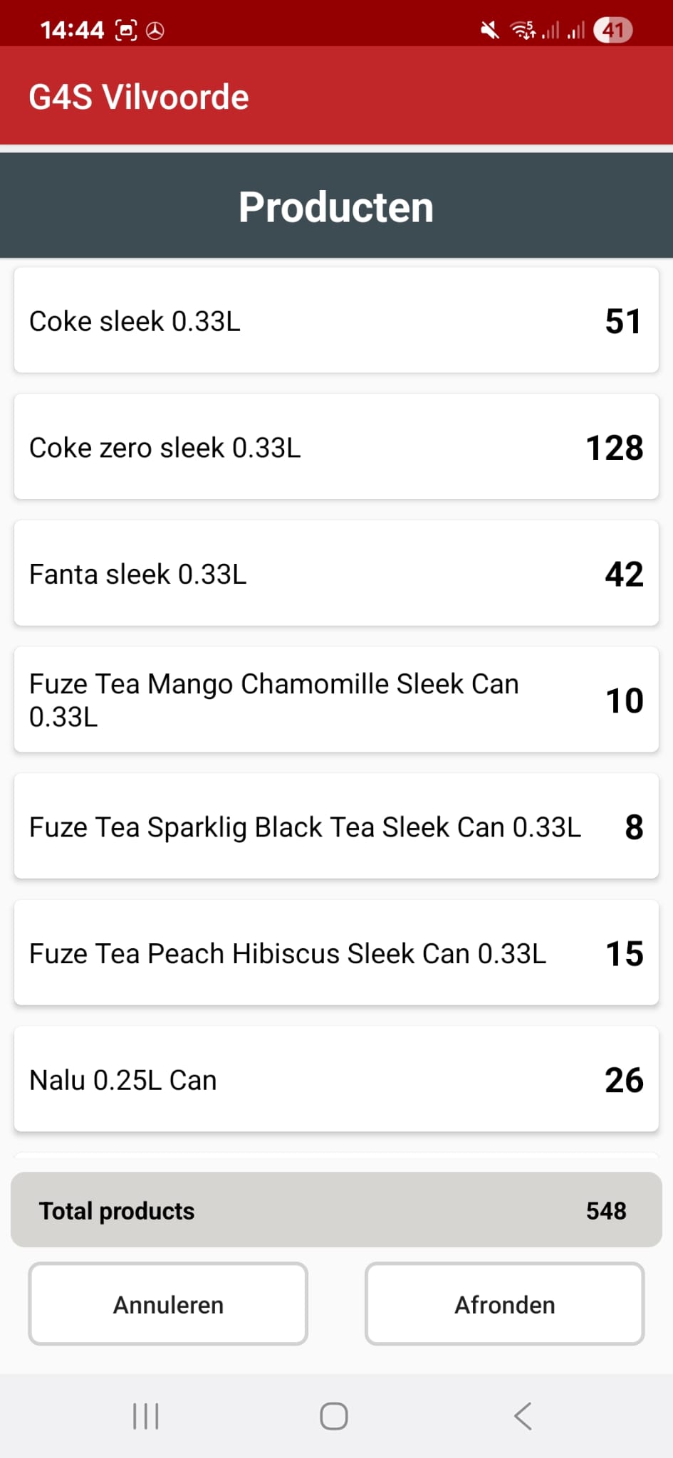Open the recent apps navigation icon
The width and height of the screenshot is (673, 1458).
tap(146, 1416)
